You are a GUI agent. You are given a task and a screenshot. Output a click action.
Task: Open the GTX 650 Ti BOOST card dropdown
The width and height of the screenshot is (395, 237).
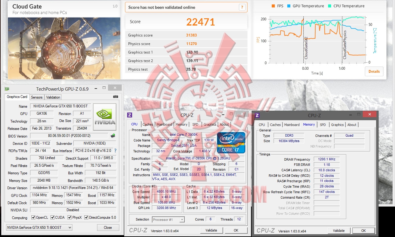point(39,227)
